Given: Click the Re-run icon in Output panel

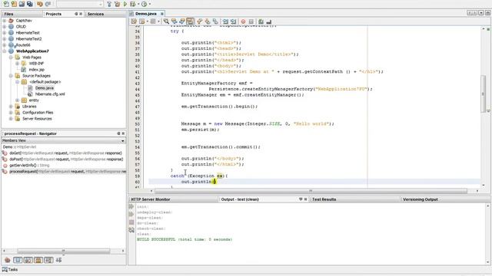Looking at the screenshot, I should (x=131, y=206).
